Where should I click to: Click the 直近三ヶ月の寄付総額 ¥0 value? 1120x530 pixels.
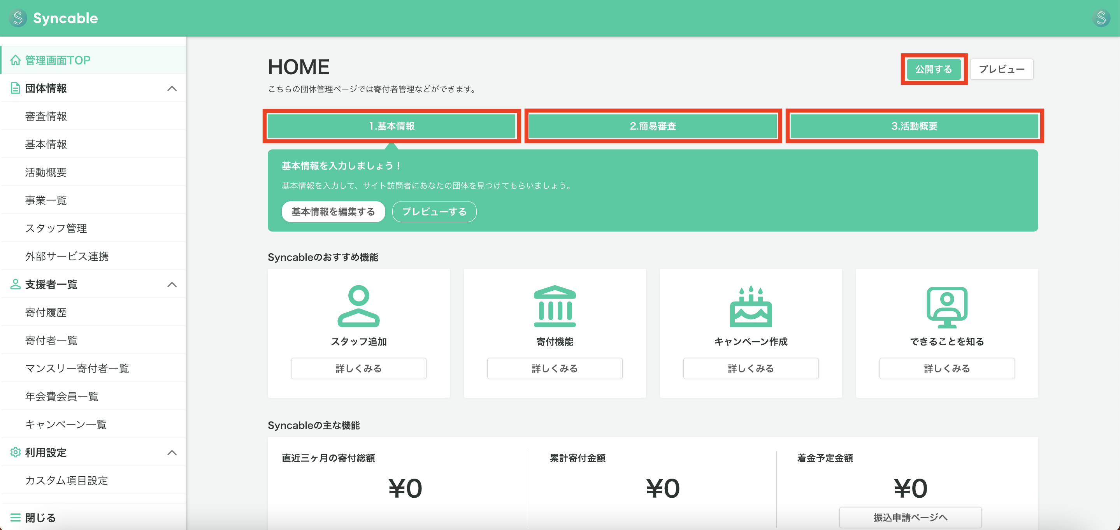pyautogui.click(x=405, y=488)
